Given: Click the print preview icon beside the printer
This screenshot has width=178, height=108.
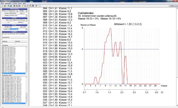Looking at the screenshot, I should point(17,6).
